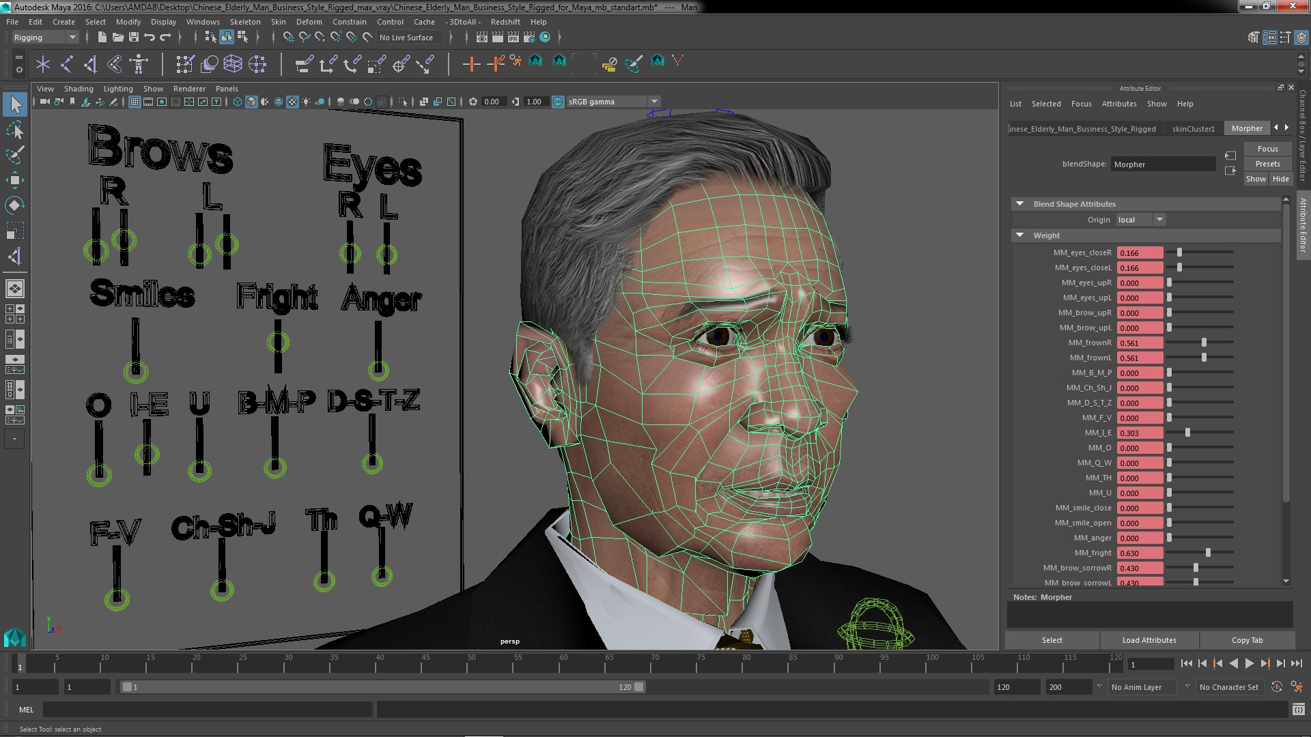
Task: Click the Presets button
Action: 1267,164
